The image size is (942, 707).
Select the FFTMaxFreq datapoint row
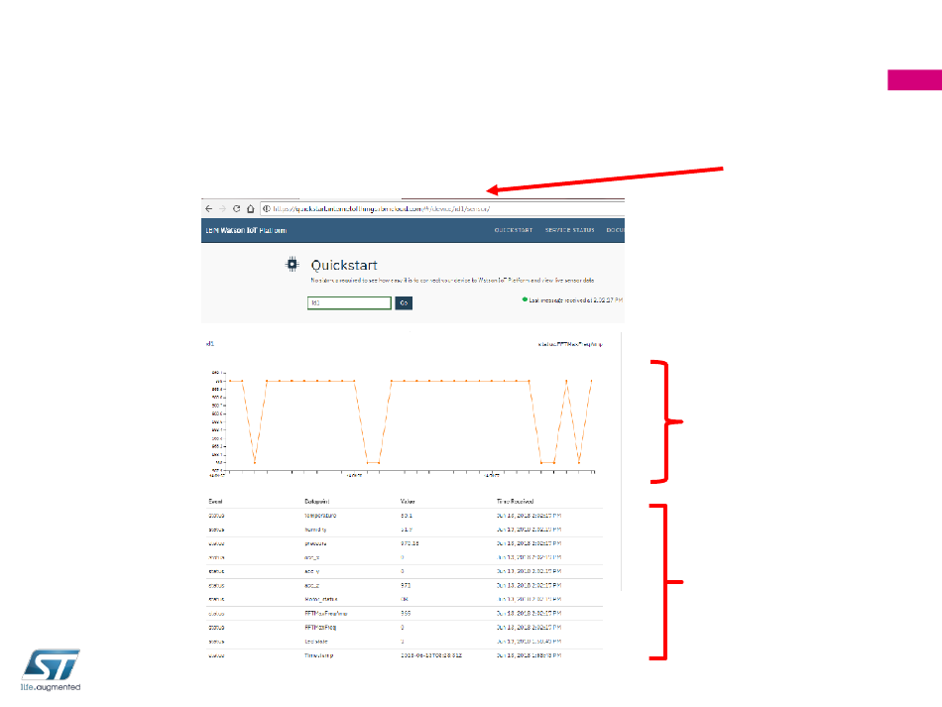[405, 627]
